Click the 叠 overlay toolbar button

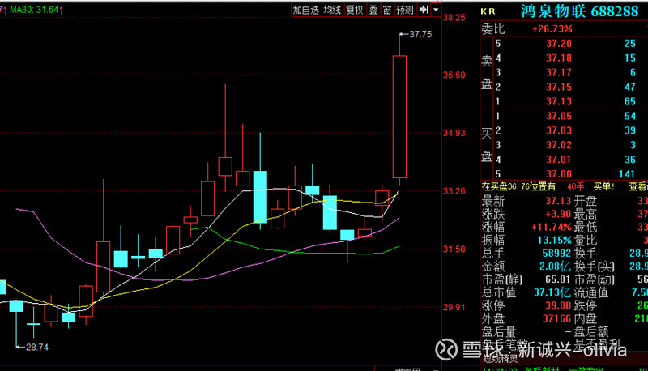pos(373,10)
